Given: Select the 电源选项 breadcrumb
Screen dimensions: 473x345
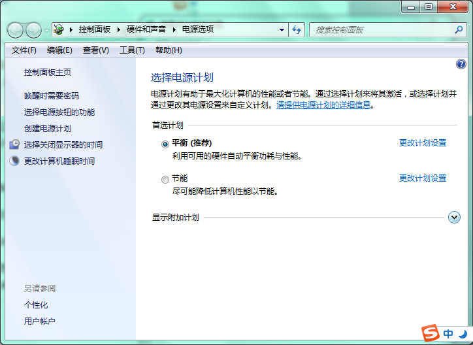Looking at the screenshot, I should click(x=198, y=29).
